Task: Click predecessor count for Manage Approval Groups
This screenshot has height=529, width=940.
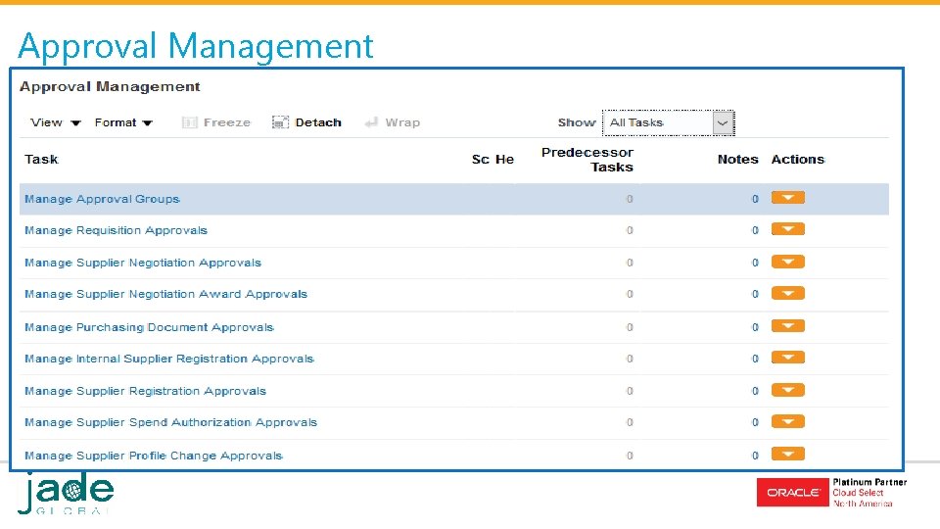Action: [x=630, y=199]
